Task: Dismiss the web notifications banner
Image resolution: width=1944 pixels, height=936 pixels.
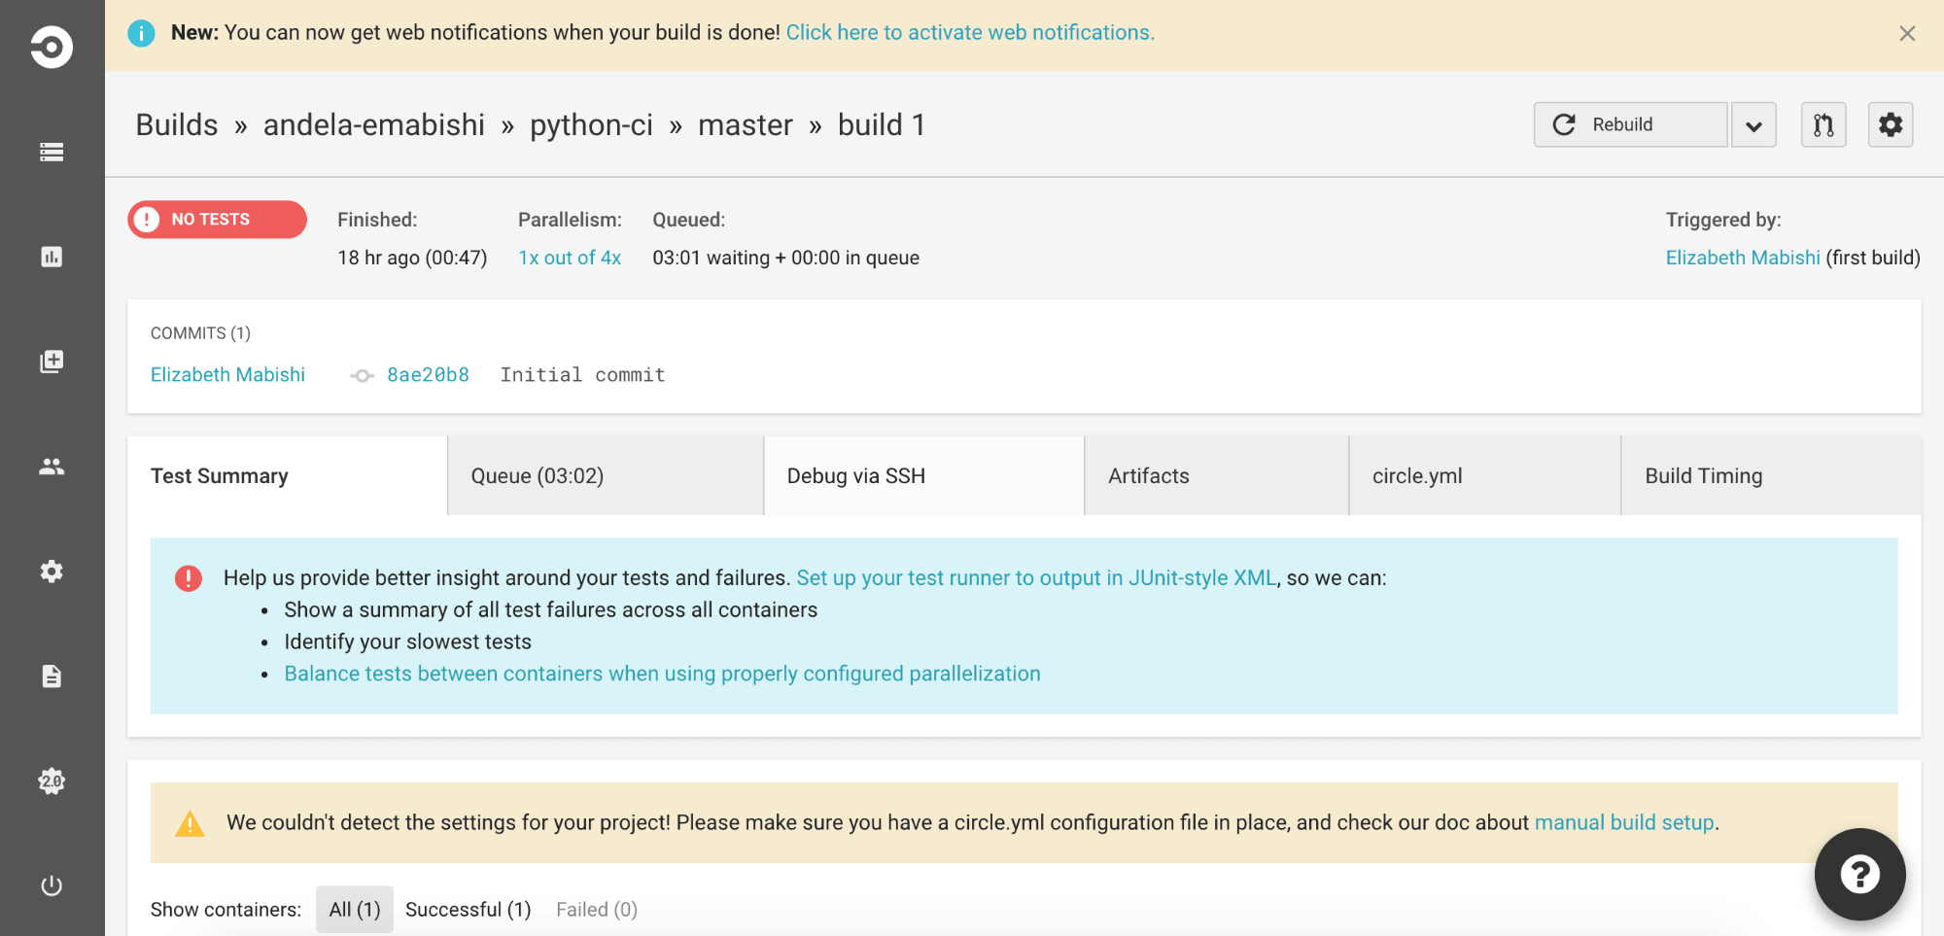Action: (1907, 34)
